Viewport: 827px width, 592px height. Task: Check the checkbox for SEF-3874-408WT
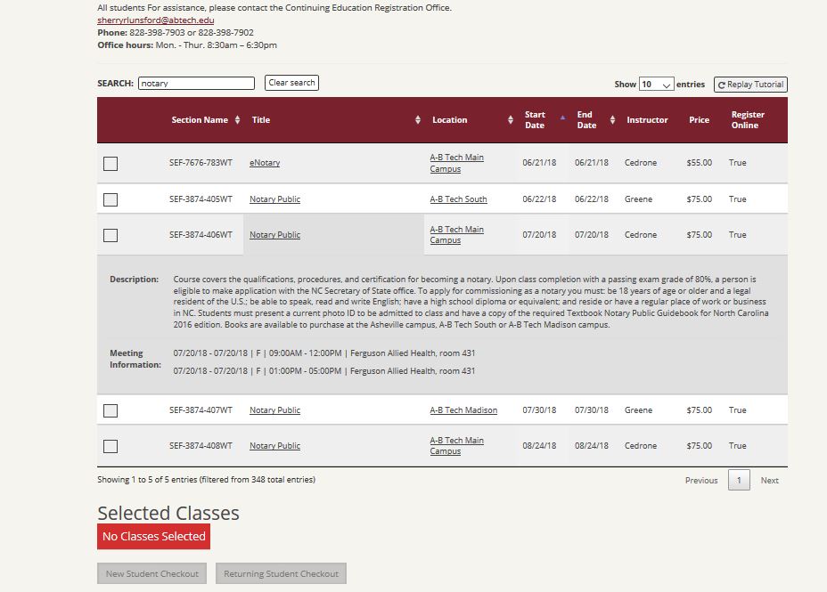(x=110, y=445)
